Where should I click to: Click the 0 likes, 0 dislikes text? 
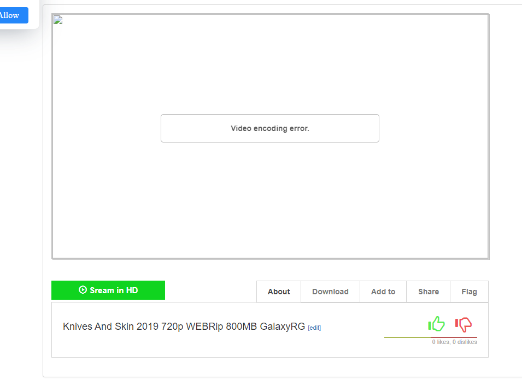pyautogui.click(x=454, y=342)
